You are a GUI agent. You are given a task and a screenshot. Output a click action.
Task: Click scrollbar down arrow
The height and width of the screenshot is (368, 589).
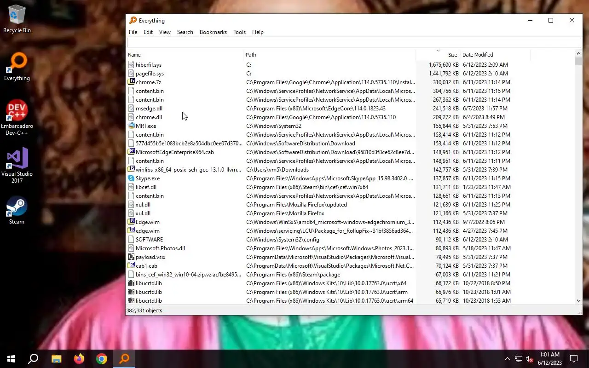point(578,301)
